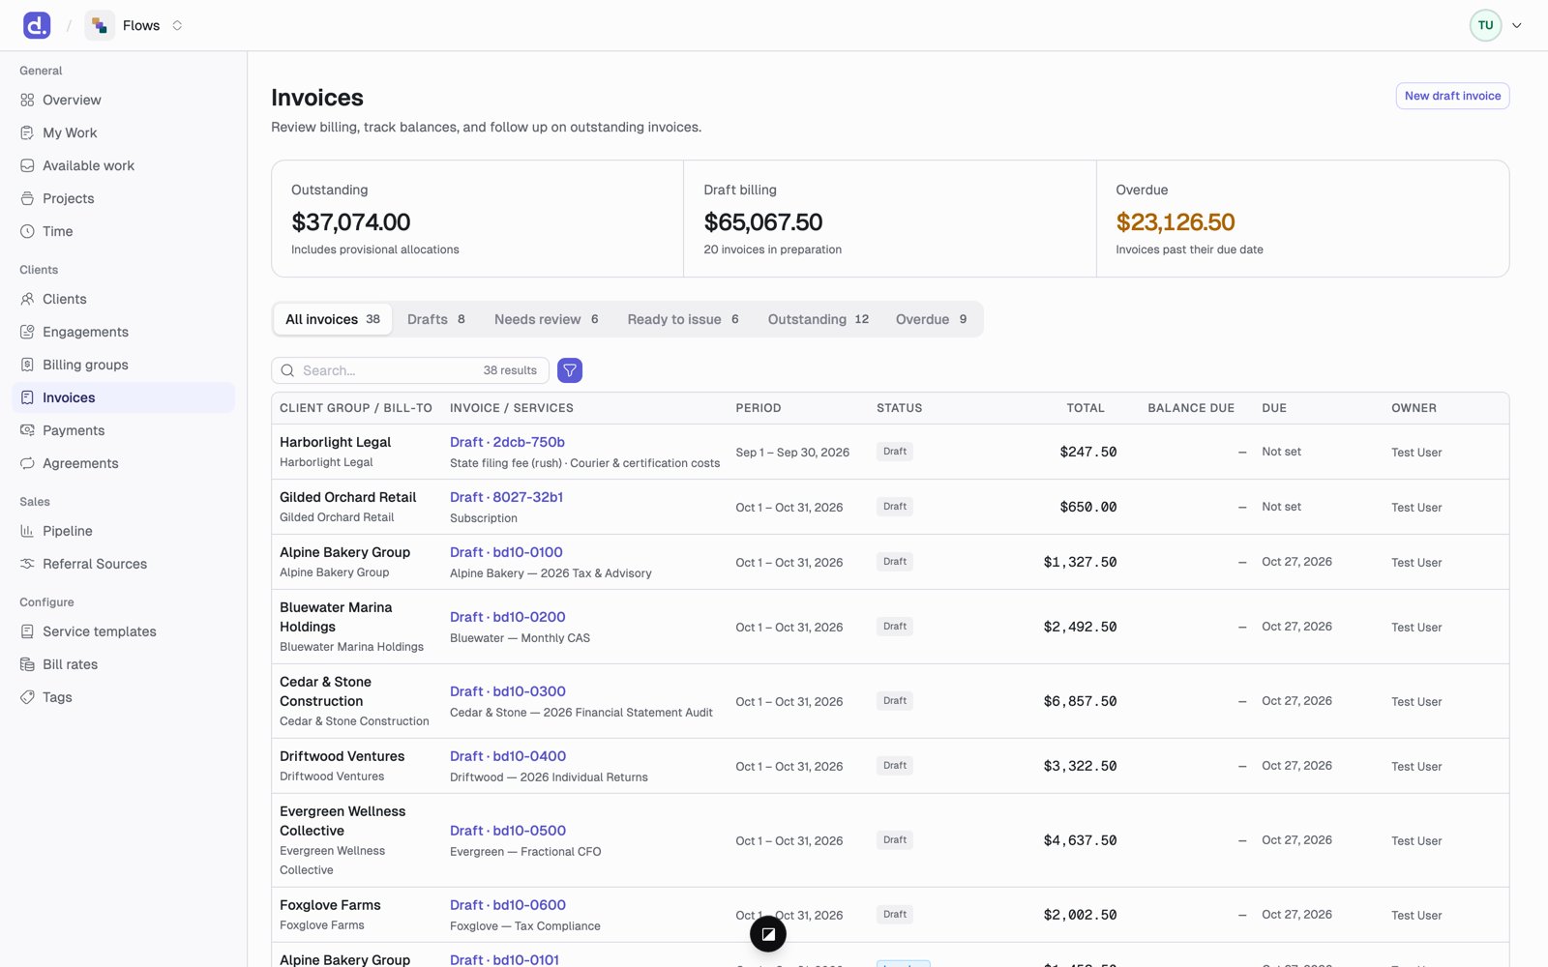1548x967 pixels.
Task: Click the floating black edit button
Action: pos(768,934)
